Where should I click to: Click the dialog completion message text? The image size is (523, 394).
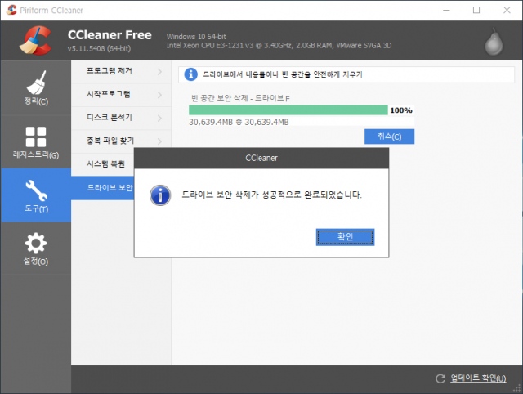point(271,195)
